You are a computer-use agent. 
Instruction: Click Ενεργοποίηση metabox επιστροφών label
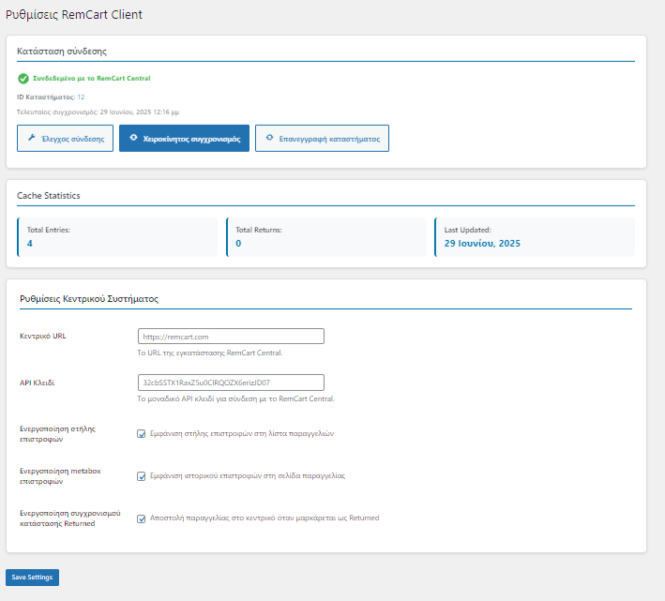coord(60,476)
